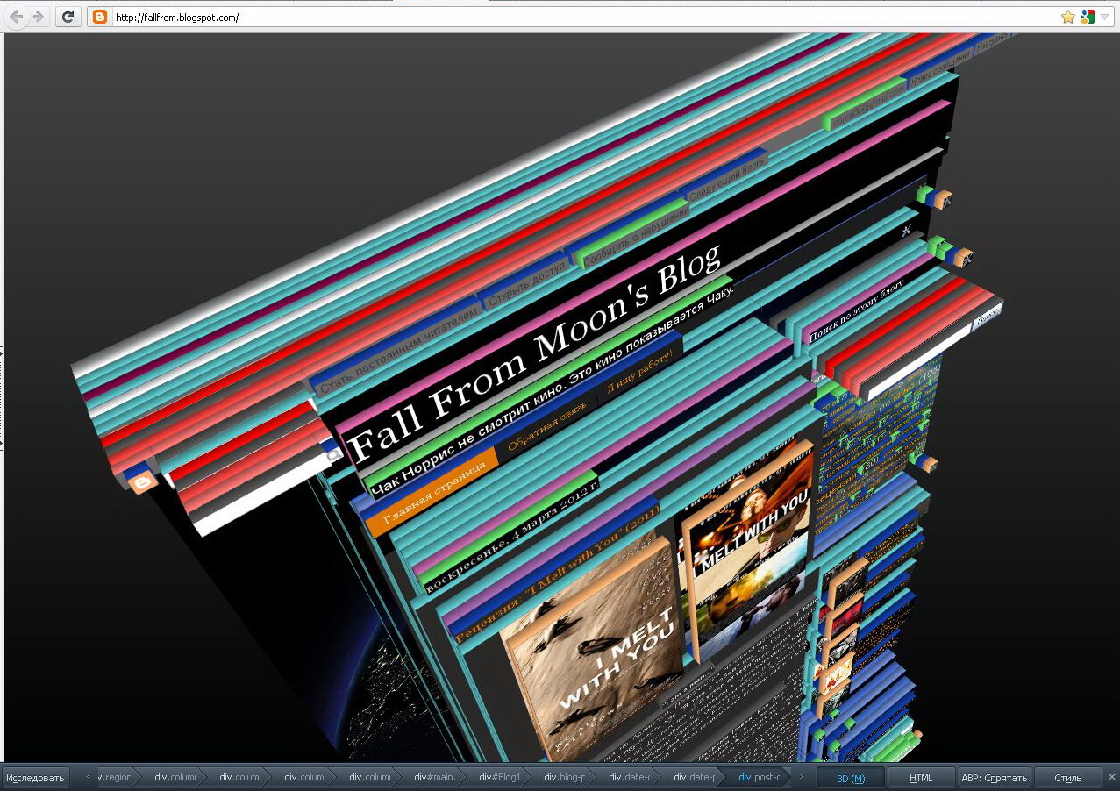Click the ABP: Спрятать button
The width and height of the screenshot is (1120, 791).
(x=994, y=778)
